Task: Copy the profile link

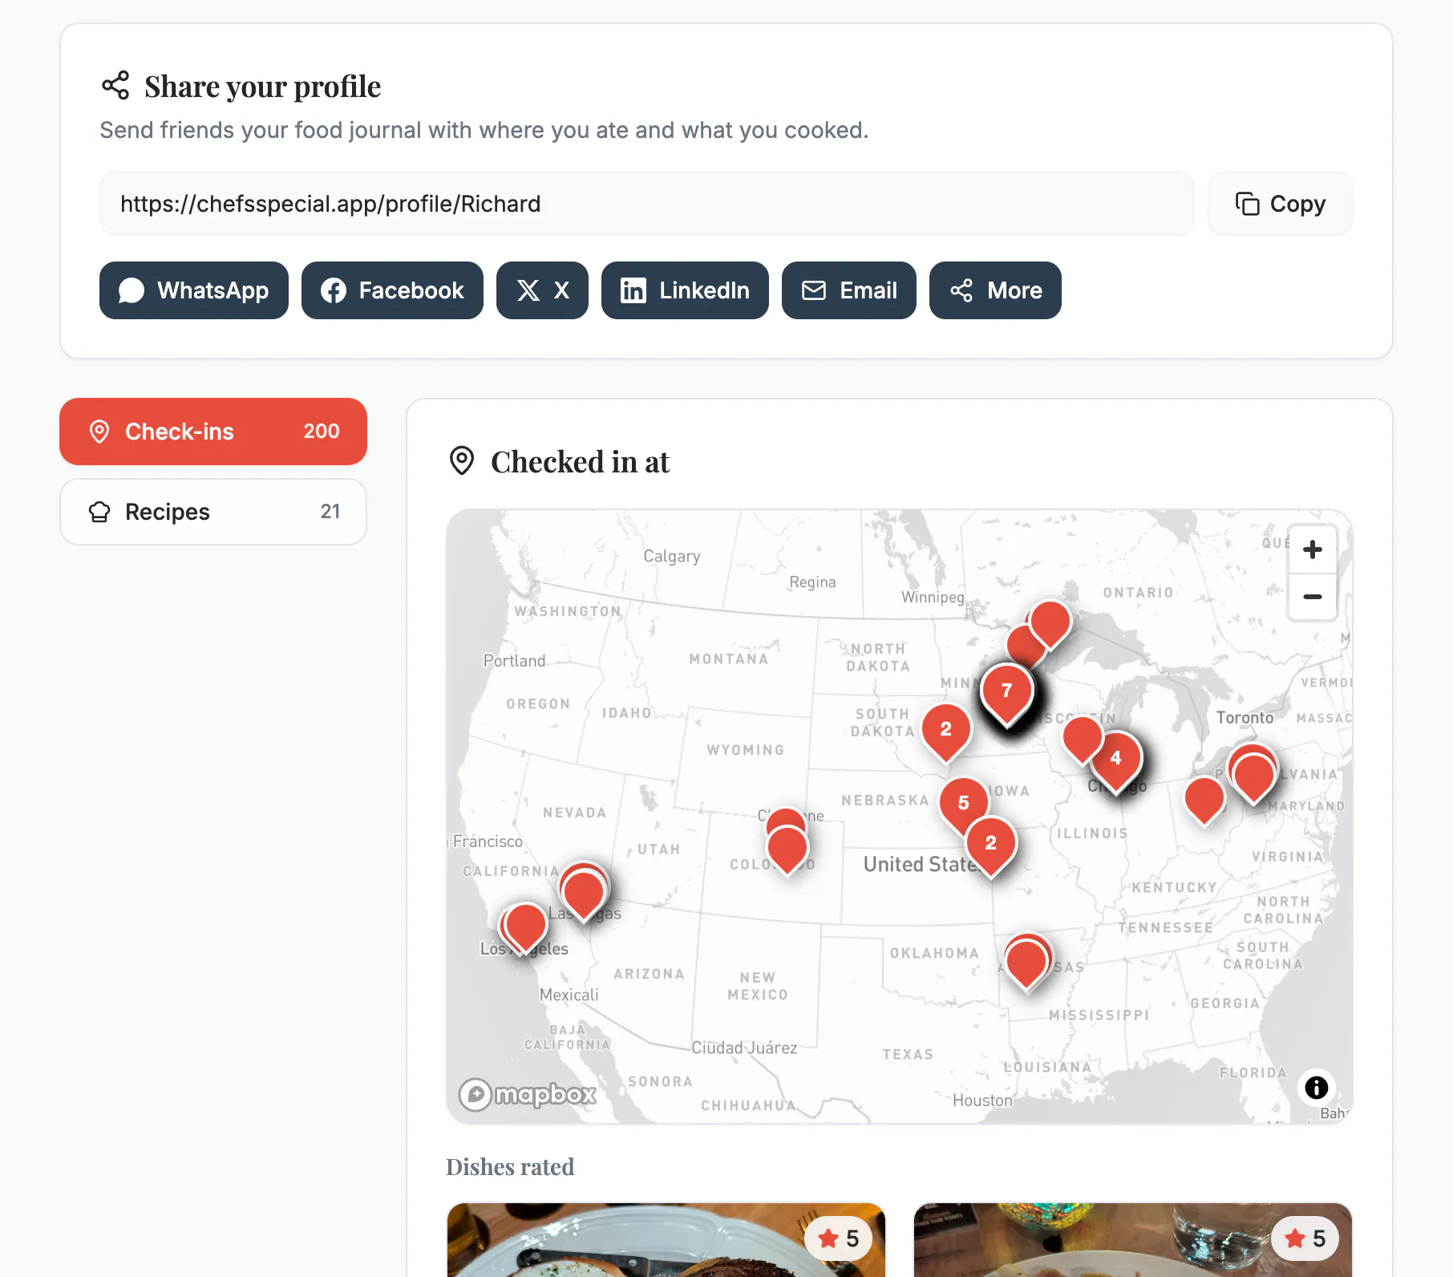Action: (x=1281, y=204)
